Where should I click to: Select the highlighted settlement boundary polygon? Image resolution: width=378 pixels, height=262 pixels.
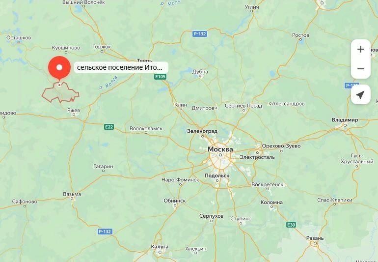[x=60, y=93]
